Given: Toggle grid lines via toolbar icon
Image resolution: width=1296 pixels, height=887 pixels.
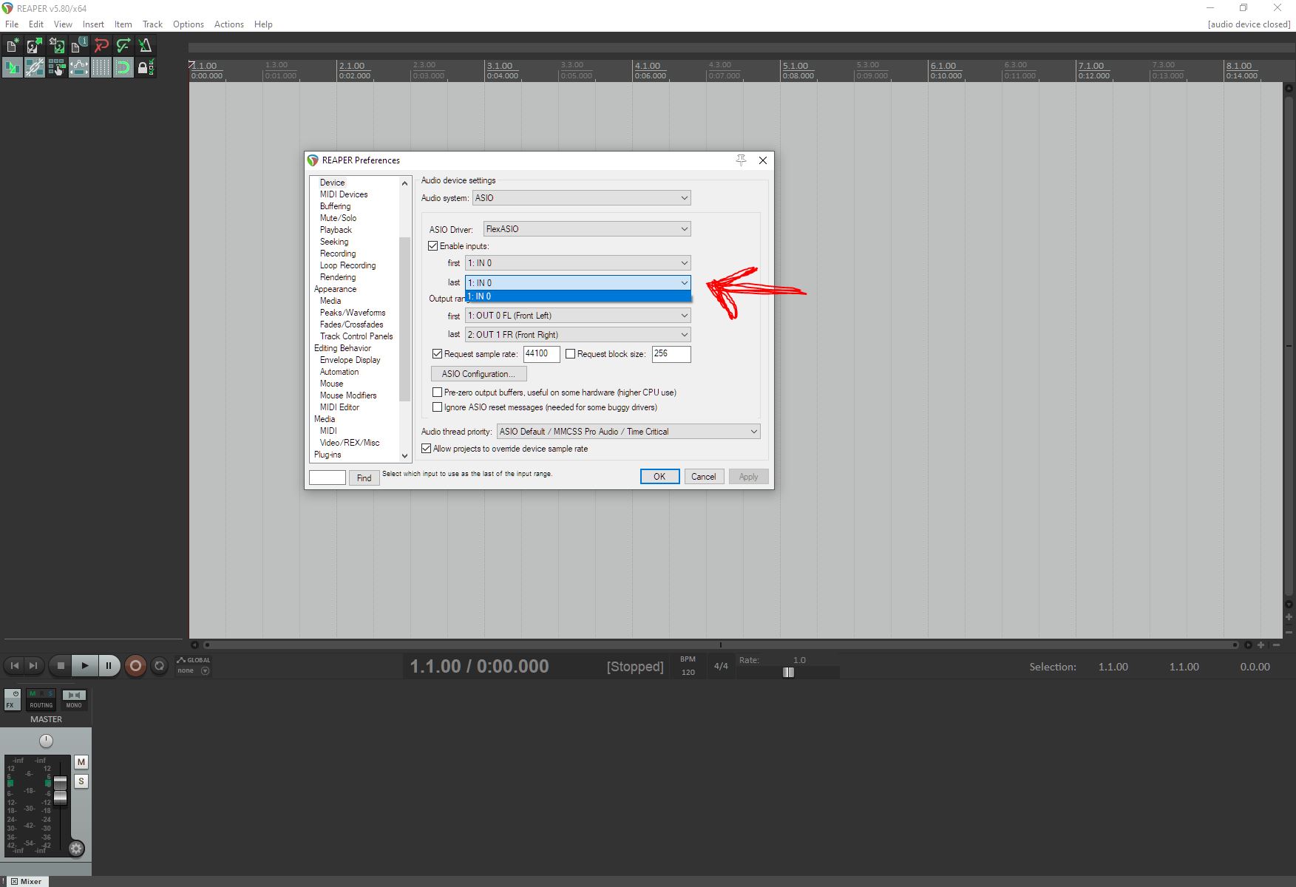Looking at the screenshot, I should pyautogui.click(x=101, y=68).
